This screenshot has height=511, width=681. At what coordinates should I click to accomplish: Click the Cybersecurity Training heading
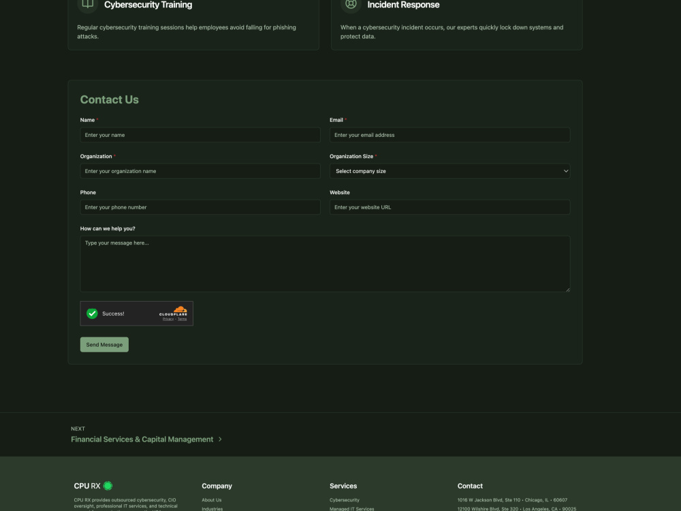tap(148, 5)
